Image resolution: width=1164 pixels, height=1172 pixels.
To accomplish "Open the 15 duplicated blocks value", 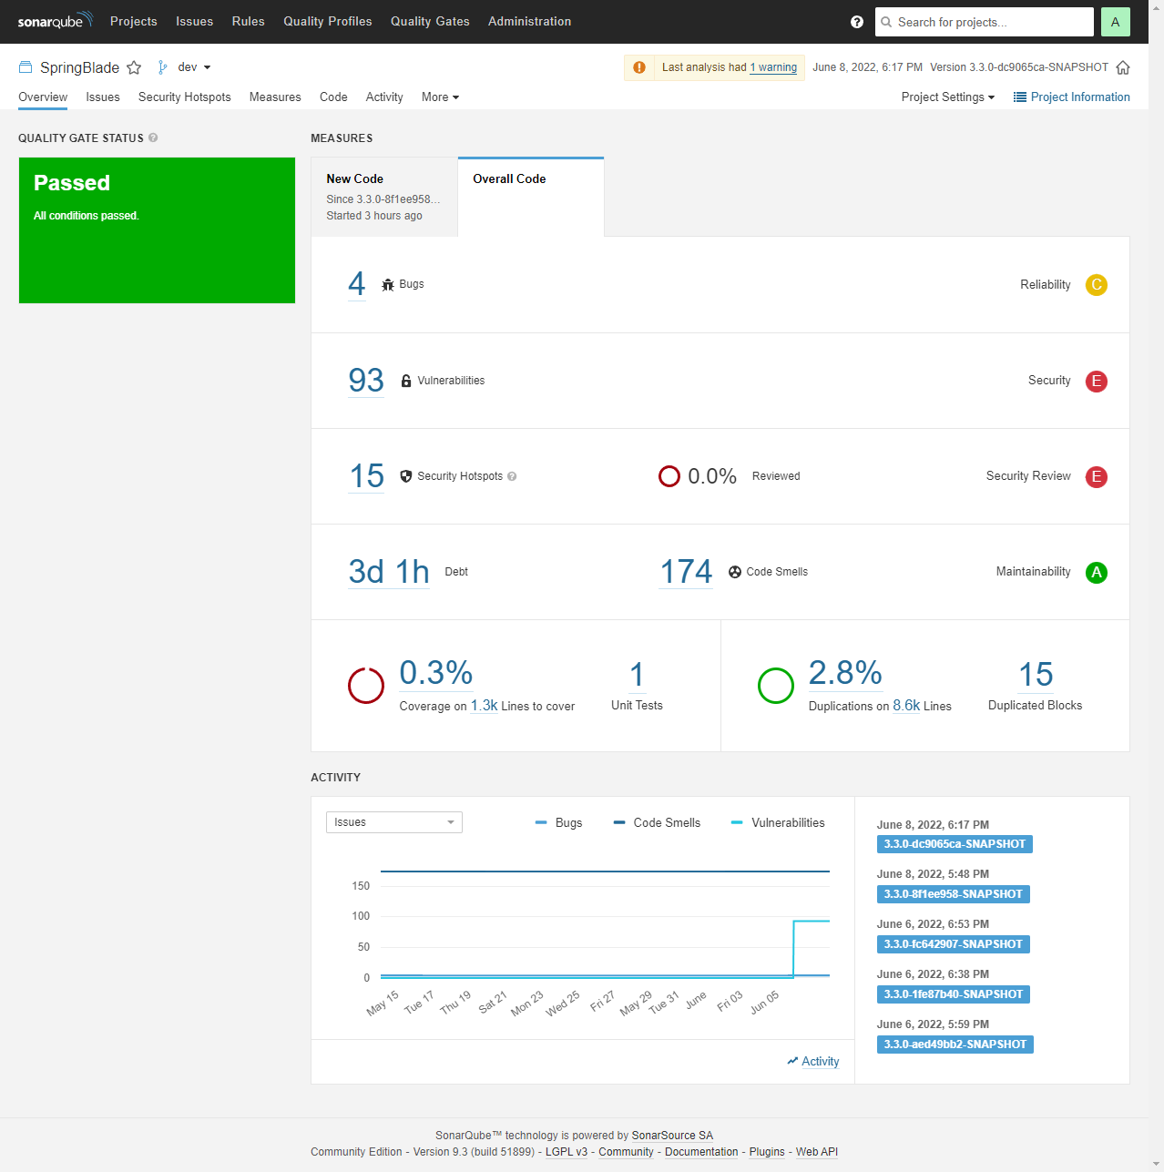I will 1036,675.
